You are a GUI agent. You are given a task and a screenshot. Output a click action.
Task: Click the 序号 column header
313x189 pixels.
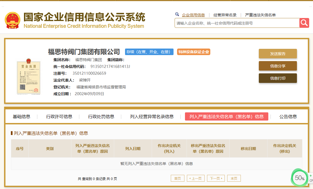click(x=20, y=148)
